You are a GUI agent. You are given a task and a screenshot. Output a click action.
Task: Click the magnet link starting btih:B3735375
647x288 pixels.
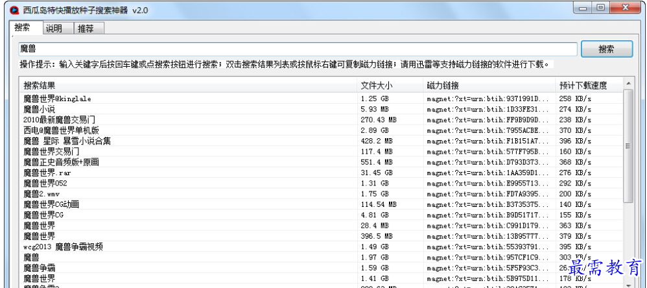click(488, 204)
